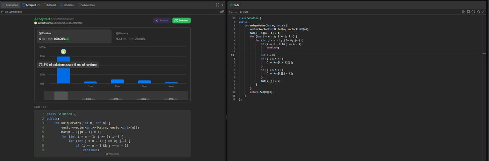The width and height of the screenshot is (489, 161).
Task: Open the Submissions tab
Action: point(86,5)
